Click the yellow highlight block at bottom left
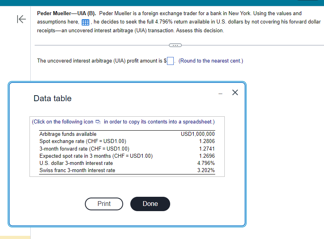Viewport: 324px width, 239px height. (15, 237)
